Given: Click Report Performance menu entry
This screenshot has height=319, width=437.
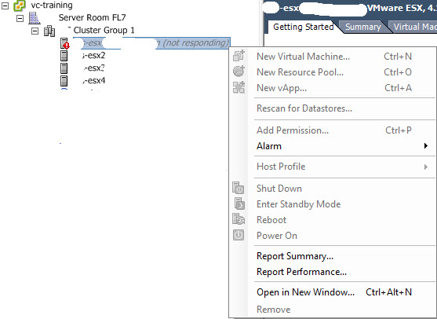Looking at the screenshot, I should [333, 272].
